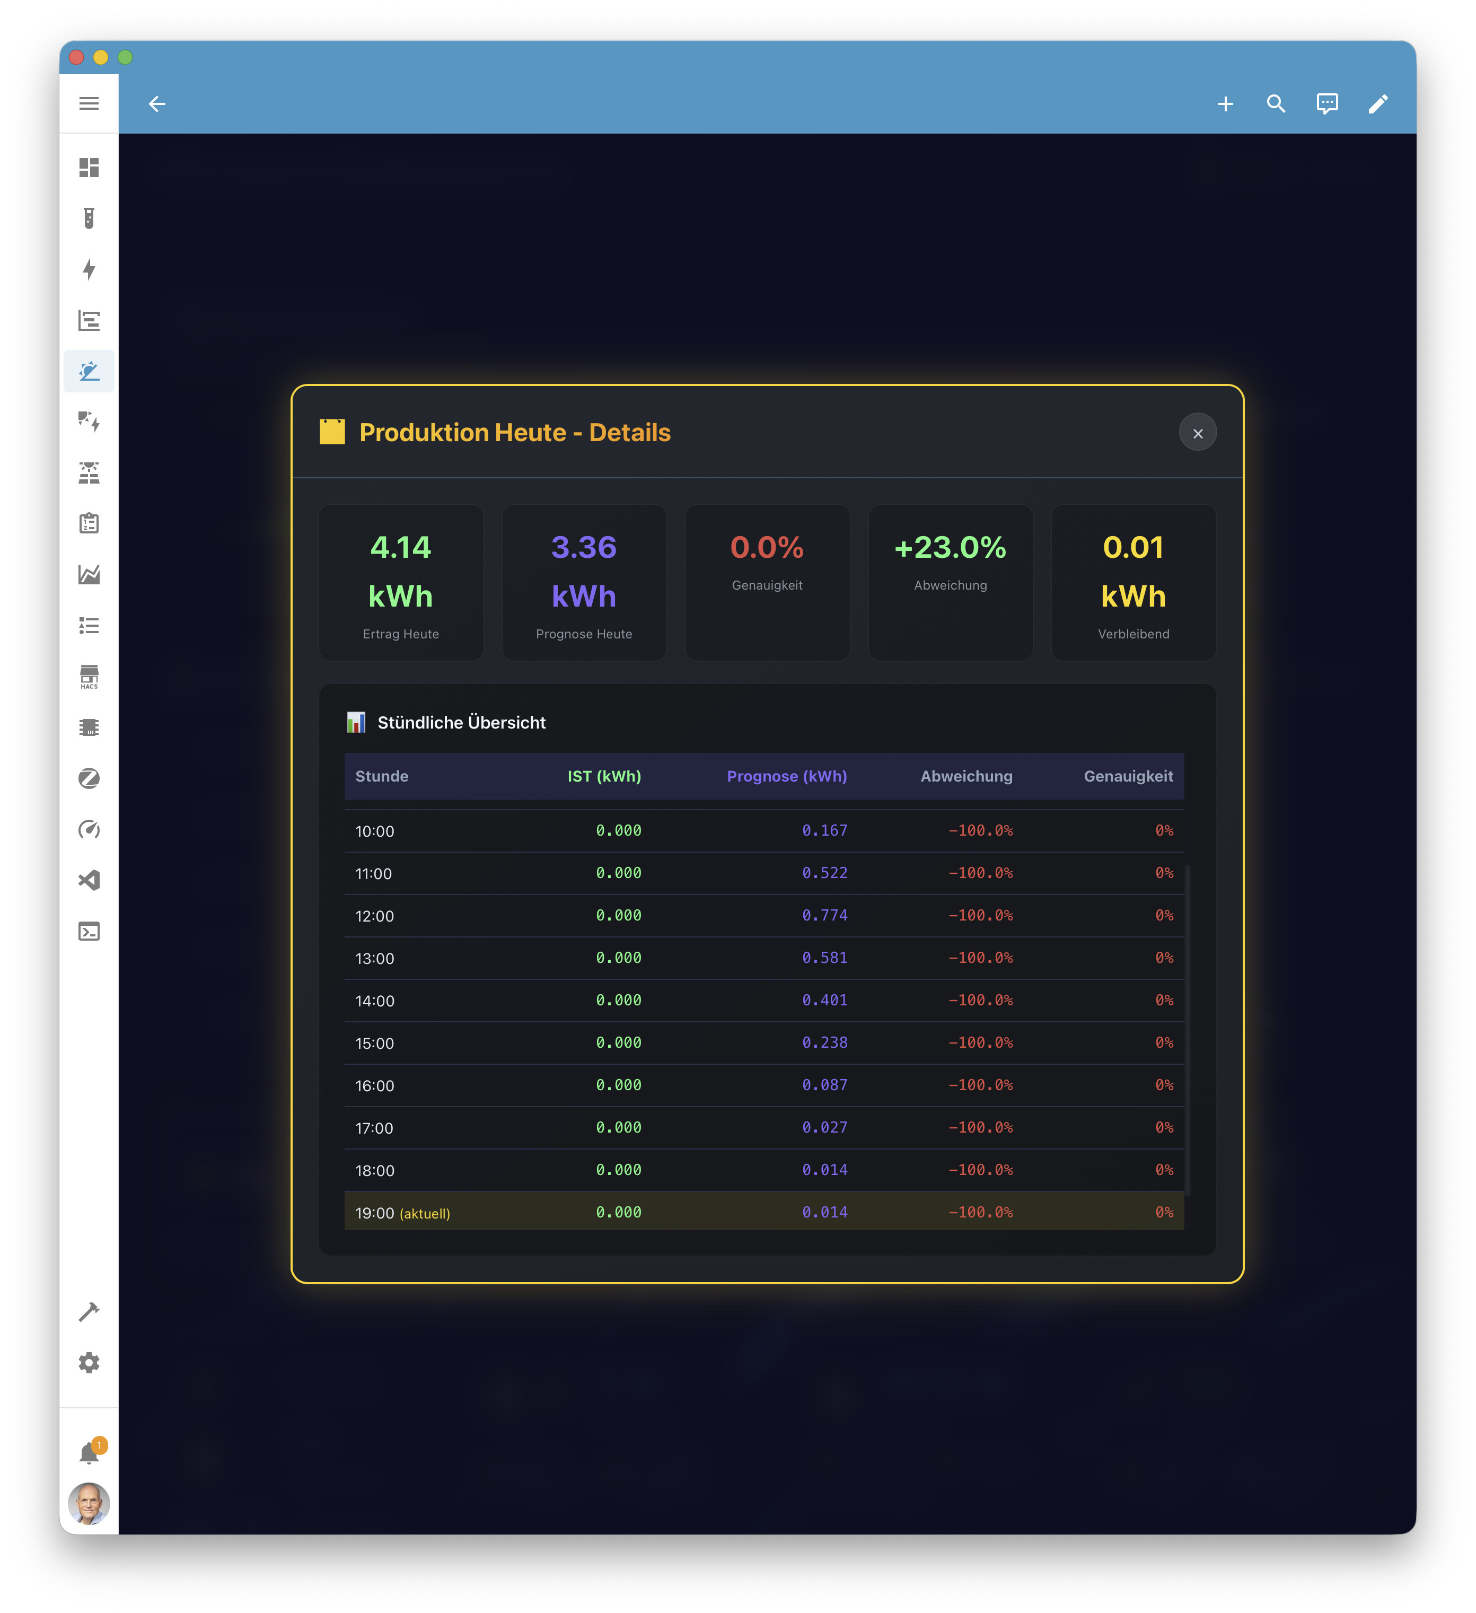Click the back arrow in header
The height and width of the screenshot is (1613, 1476).
(157, 104)
